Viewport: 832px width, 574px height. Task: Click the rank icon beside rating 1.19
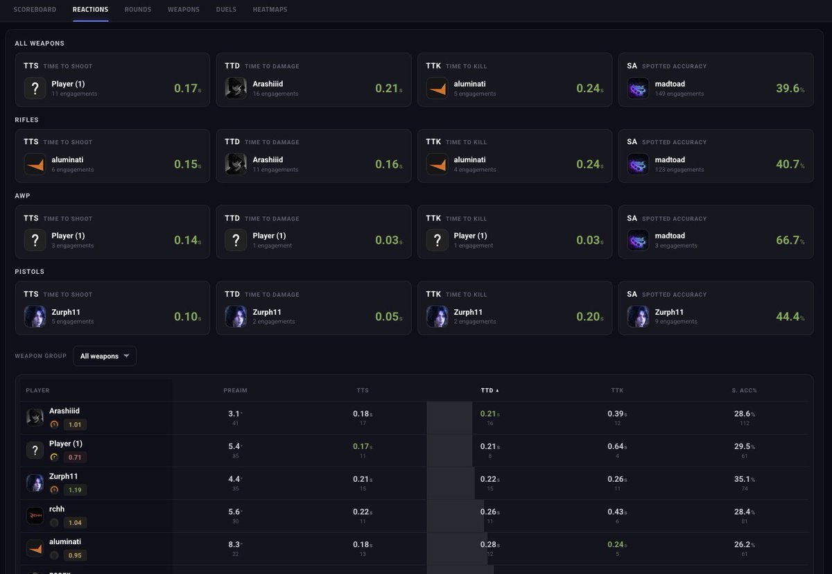(54, 490)
